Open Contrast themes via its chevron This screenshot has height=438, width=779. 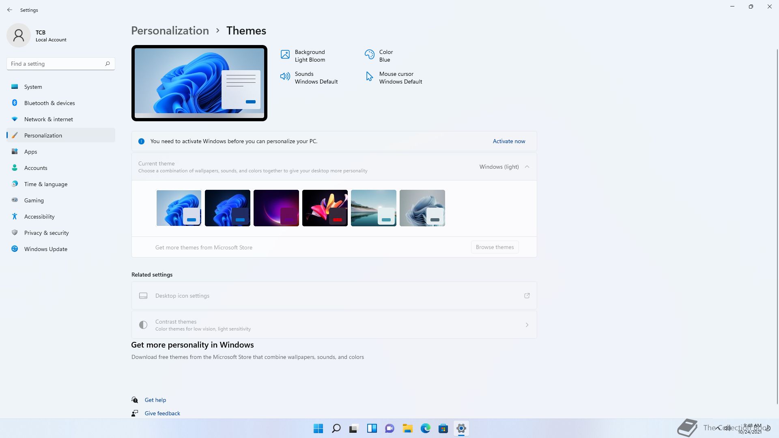click(x=527, y=325)
